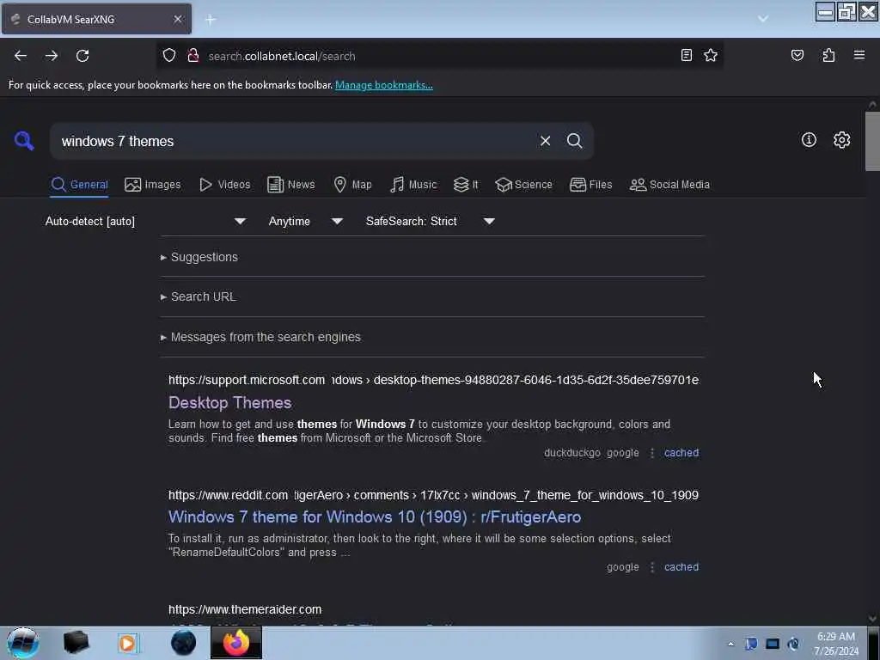Switch to the Music category

[413, 185]
